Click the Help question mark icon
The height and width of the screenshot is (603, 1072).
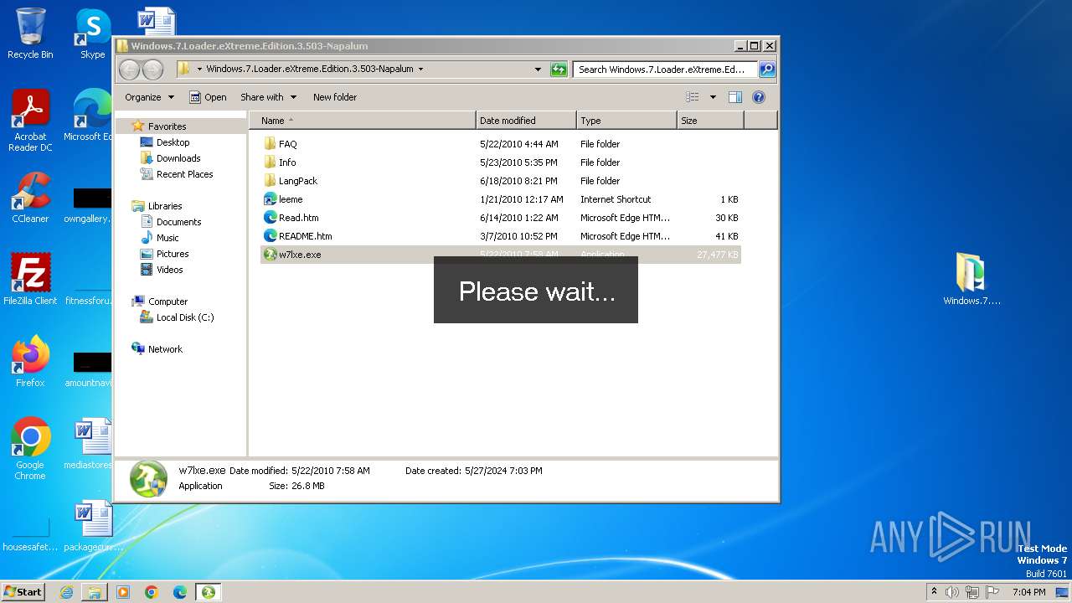[758, 97]
